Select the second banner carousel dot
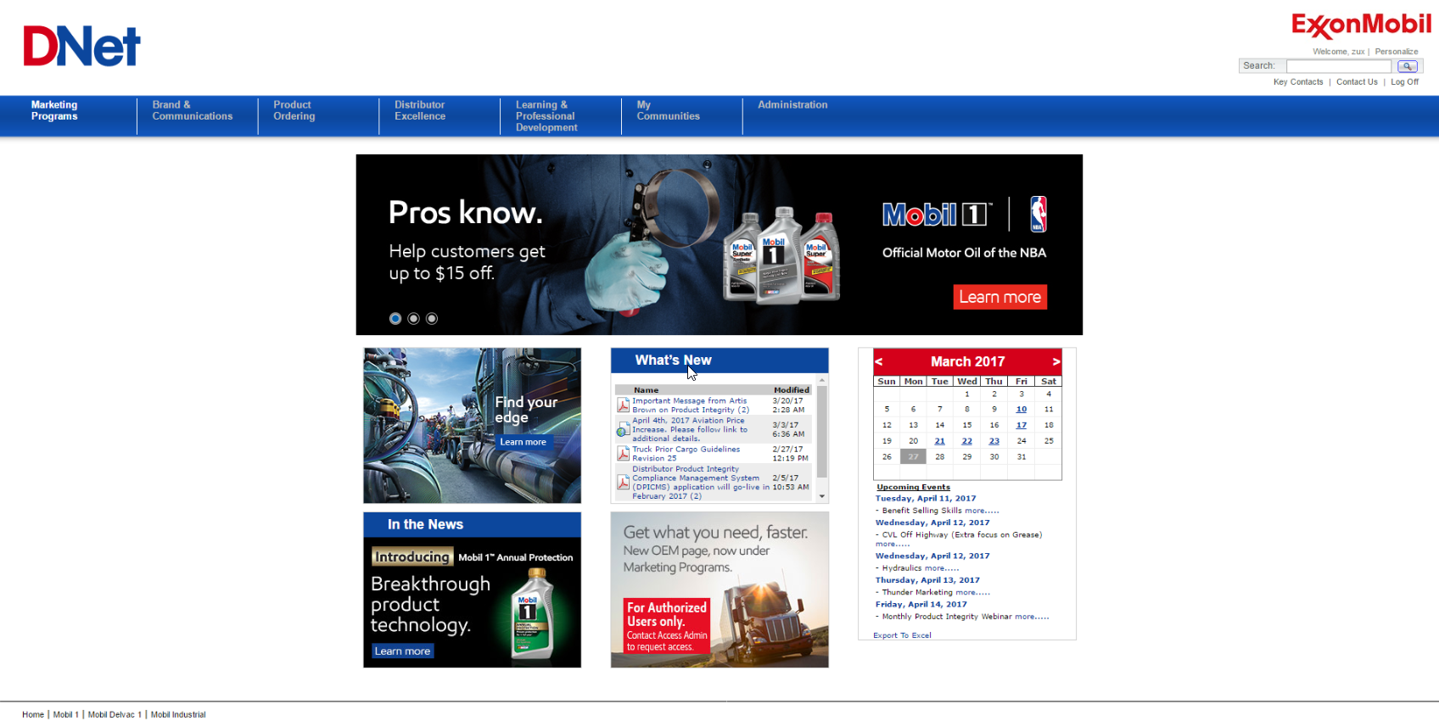 [413, 319]
